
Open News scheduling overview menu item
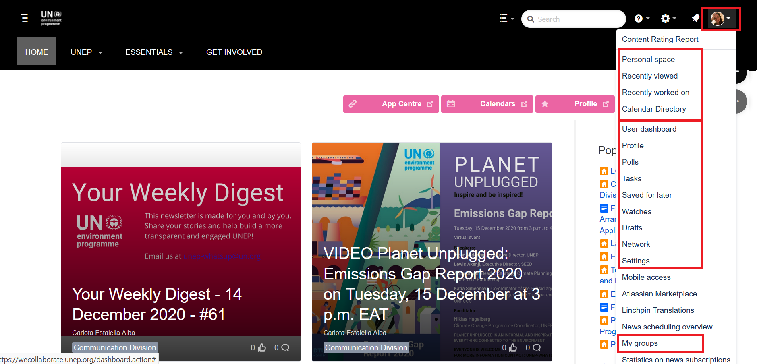pos(667,327)
